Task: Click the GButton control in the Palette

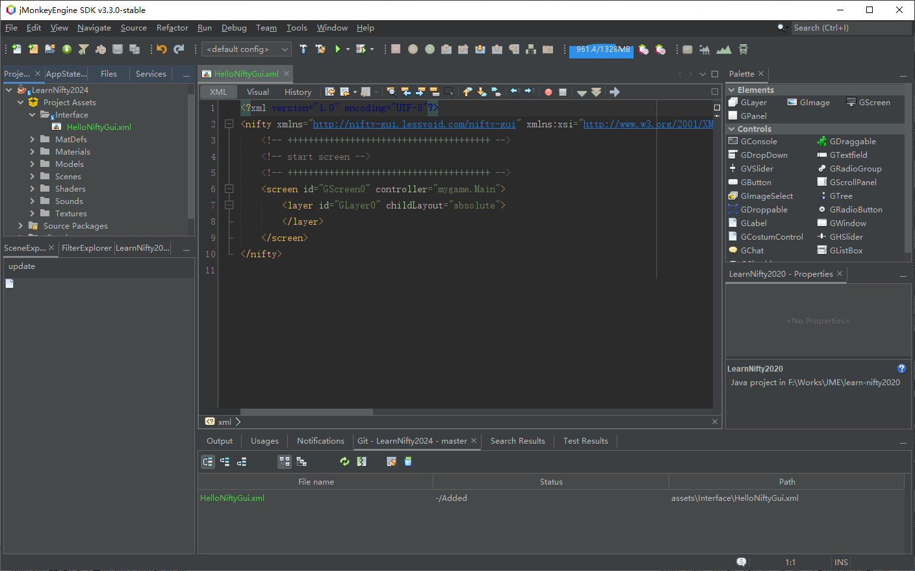Action: click(756, 183)
